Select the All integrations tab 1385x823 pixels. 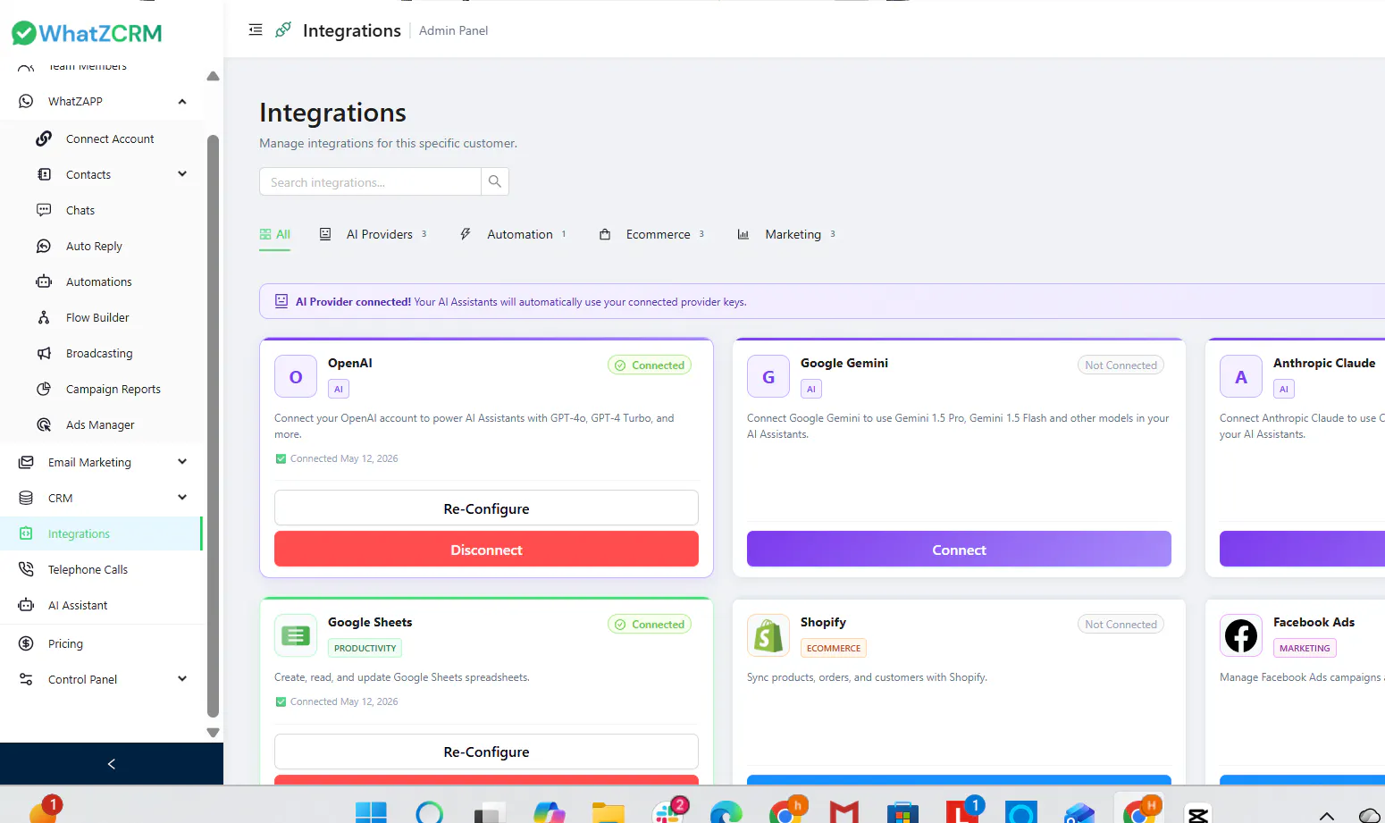pyautogui.click(x=275, y=234)
